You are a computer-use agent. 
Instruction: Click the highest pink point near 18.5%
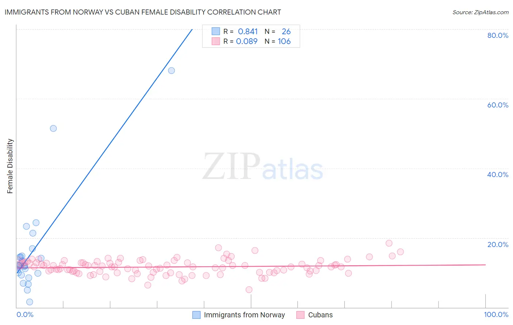389,243
